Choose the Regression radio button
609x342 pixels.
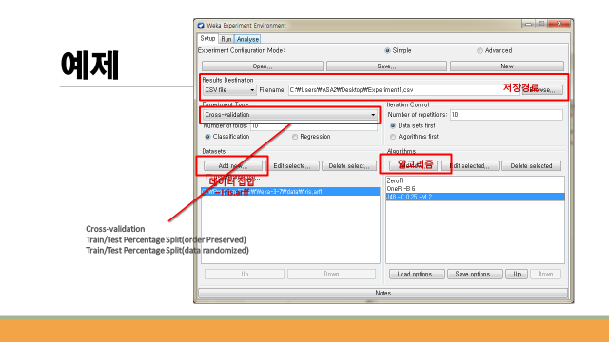(x=295, y=137)
